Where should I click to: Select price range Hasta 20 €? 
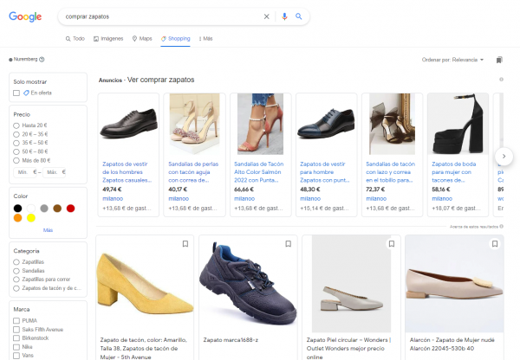[x=16, y=125]
